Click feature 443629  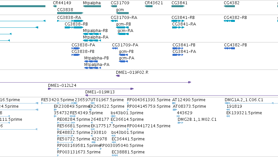185,113
